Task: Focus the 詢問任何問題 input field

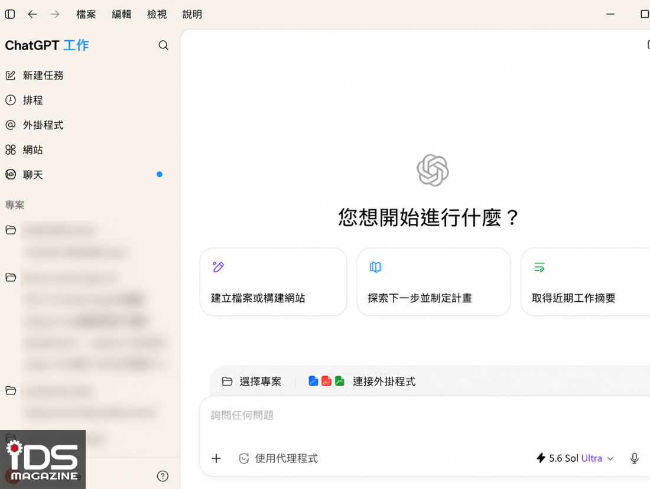Action: coord(425,415)
